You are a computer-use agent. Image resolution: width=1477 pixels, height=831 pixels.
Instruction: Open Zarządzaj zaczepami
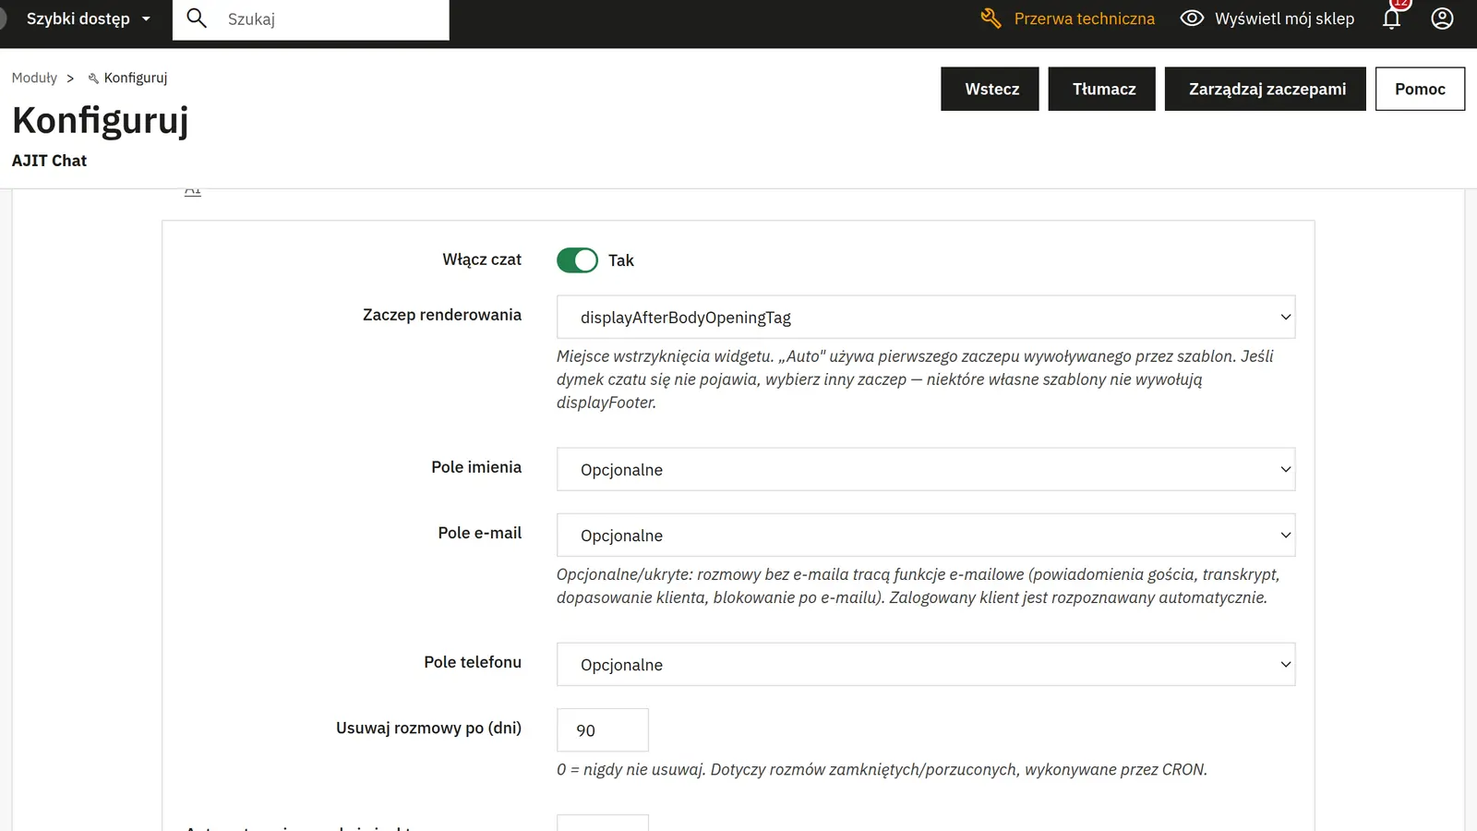(x=1266, y=89)
